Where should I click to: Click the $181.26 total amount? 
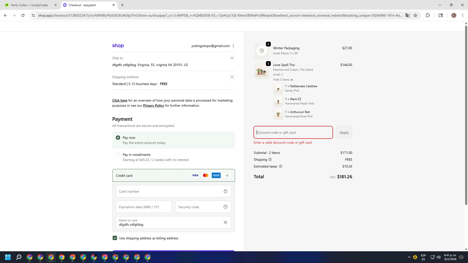344,177
